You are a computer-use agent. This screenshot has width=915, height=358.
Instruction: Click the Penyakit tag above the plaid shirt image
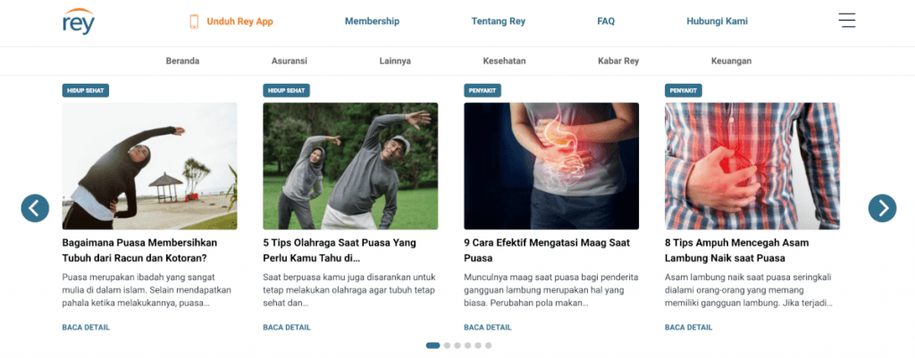coord(683,90)
